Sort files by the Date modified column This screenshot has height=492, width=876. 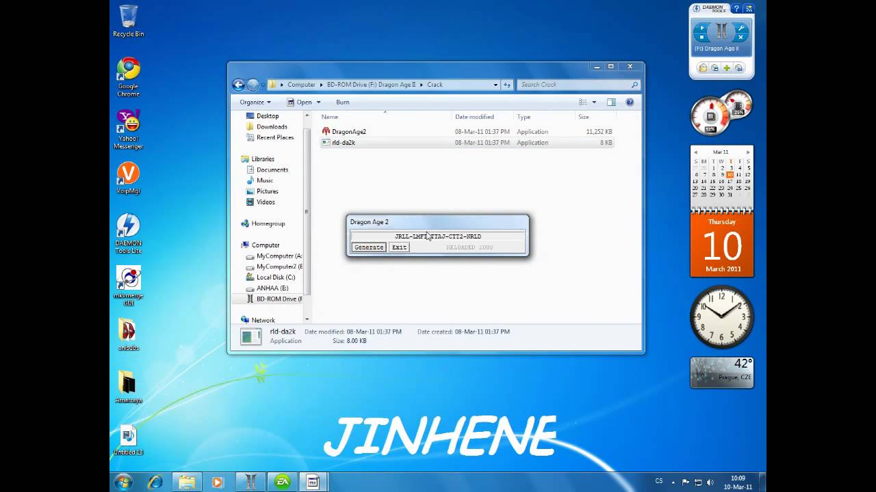[x=474, y=117]
